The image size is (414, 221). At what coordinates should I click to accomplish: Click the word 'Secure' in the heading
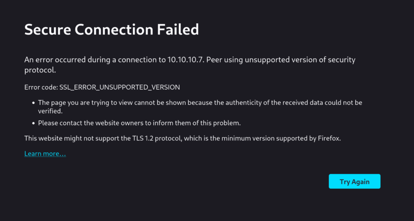[47, 30]
